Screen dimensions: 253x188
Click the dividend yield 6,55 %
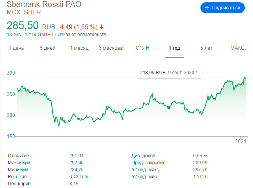click(200, 156)
